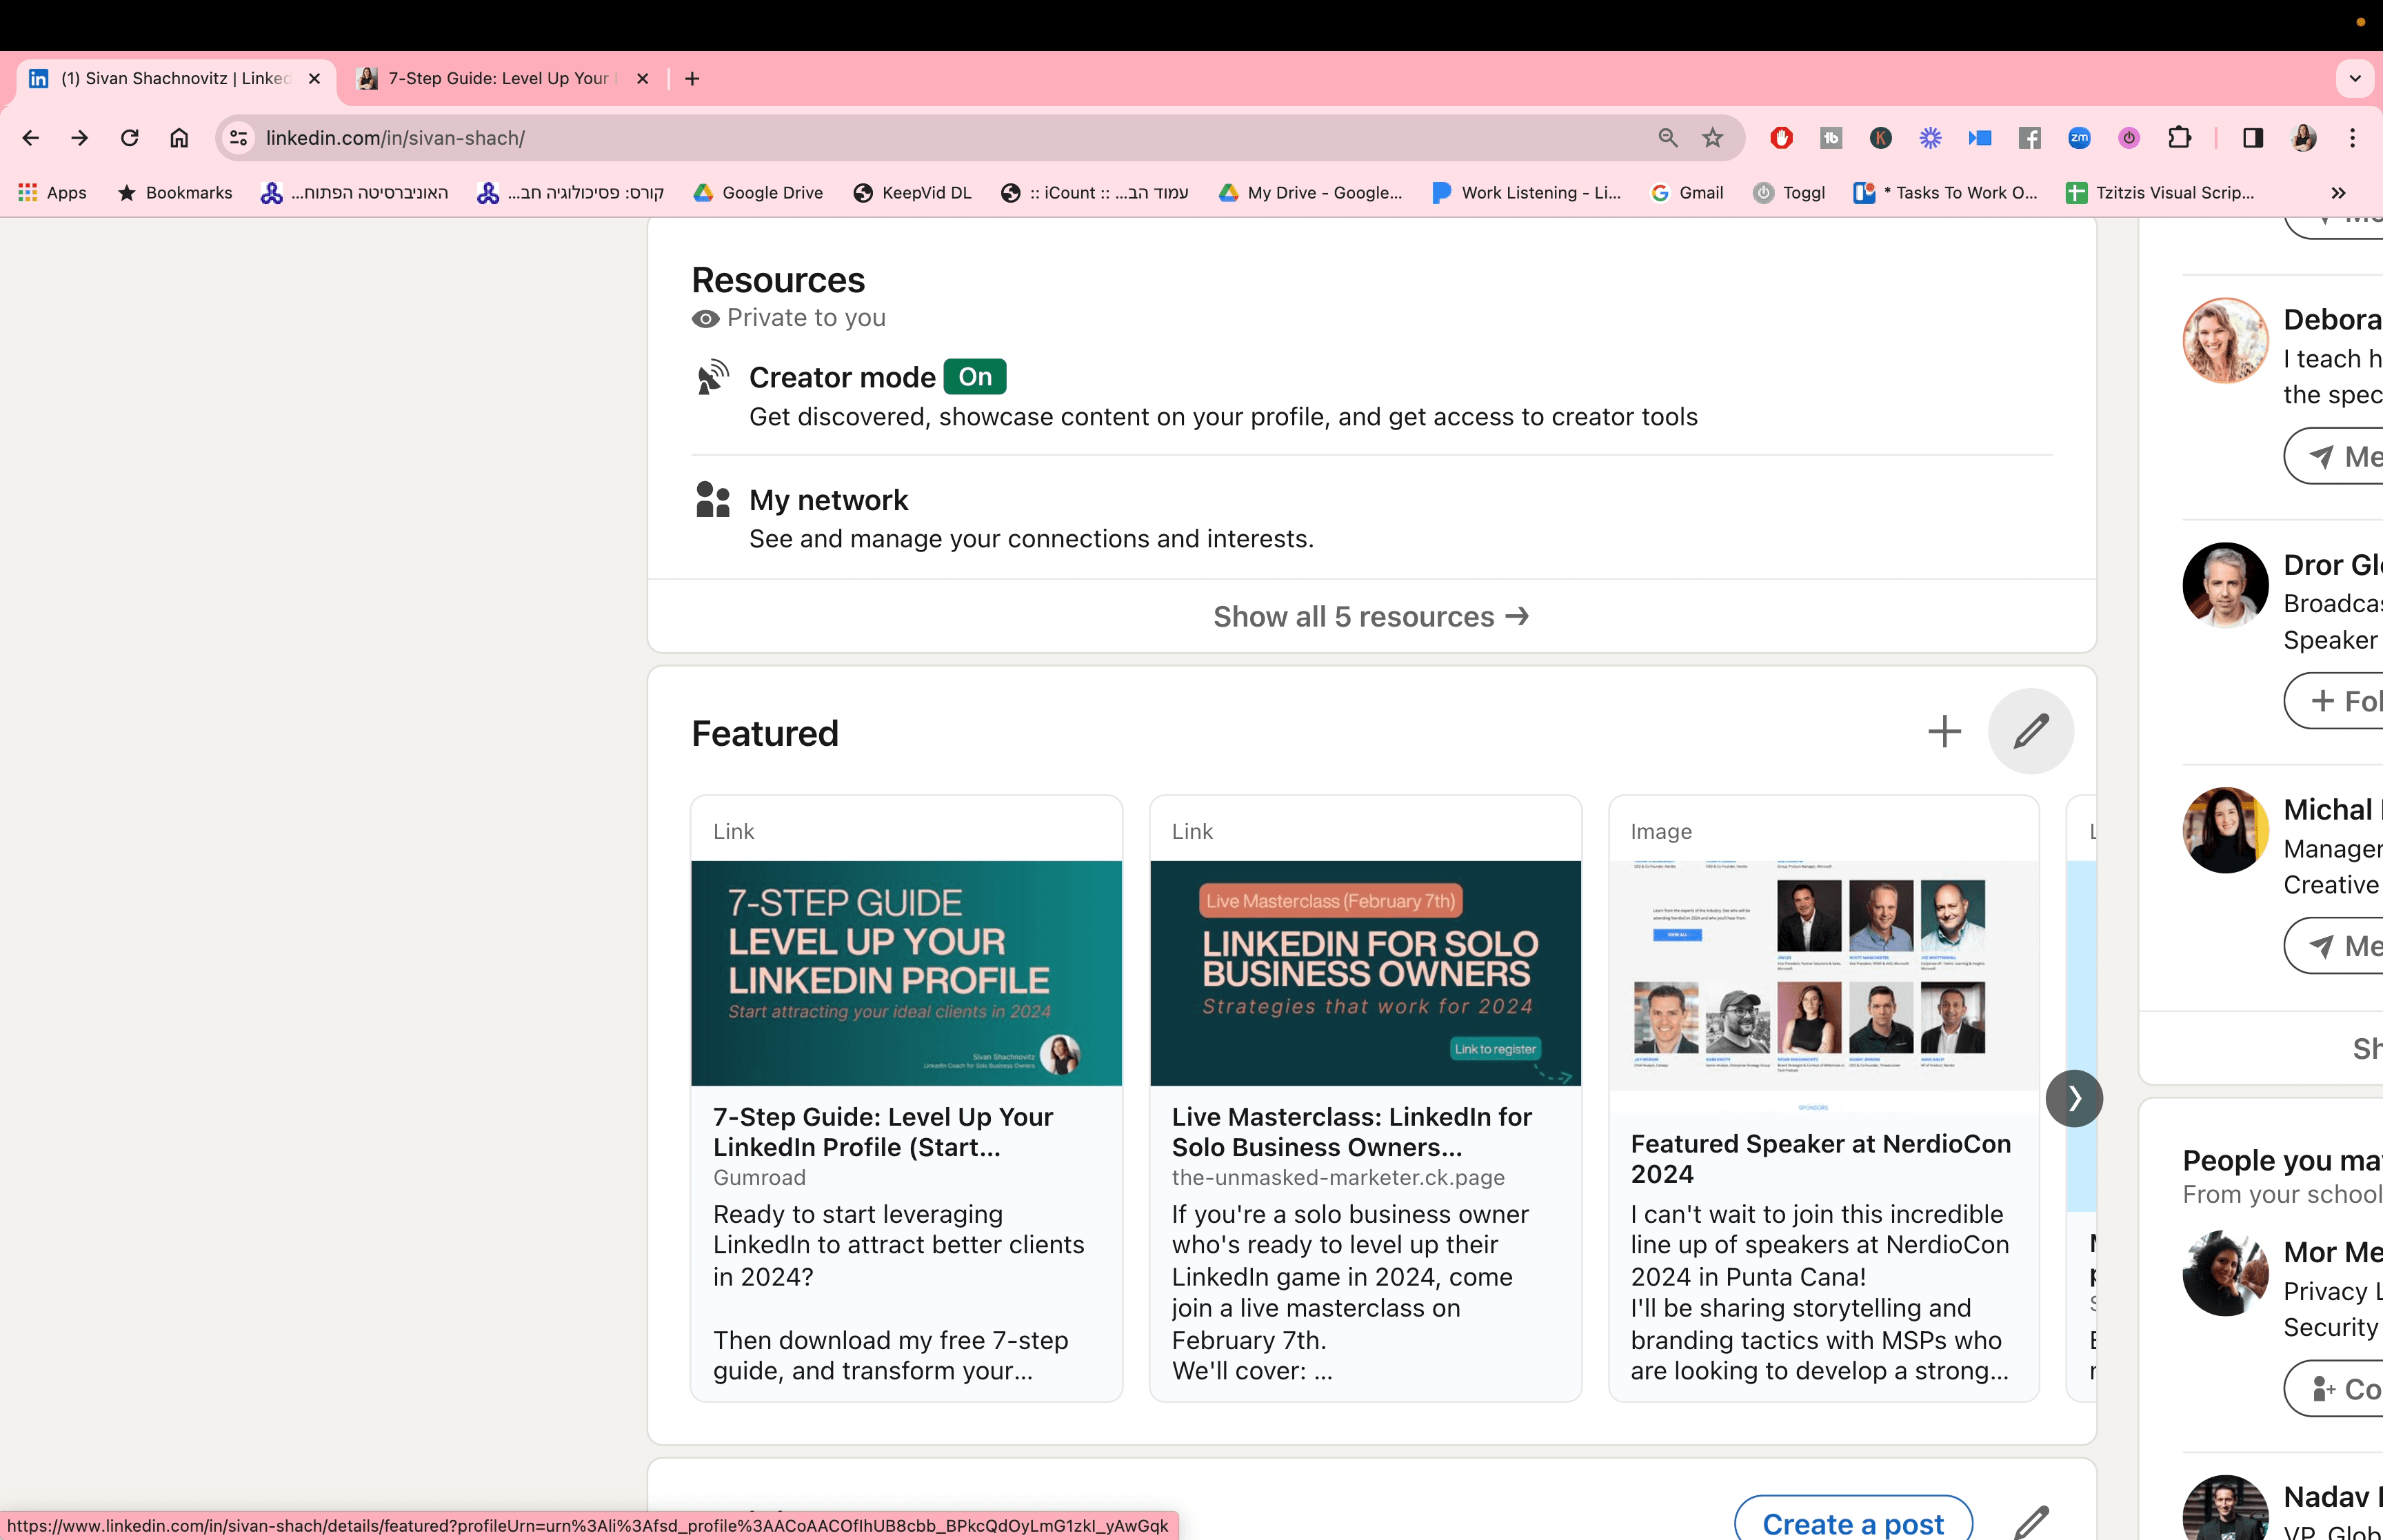Image resolution: width=2383 pixels, height=1540 pixels.
Task: Open the My Drive - Google bookmark
Action: click(1311, 193)
